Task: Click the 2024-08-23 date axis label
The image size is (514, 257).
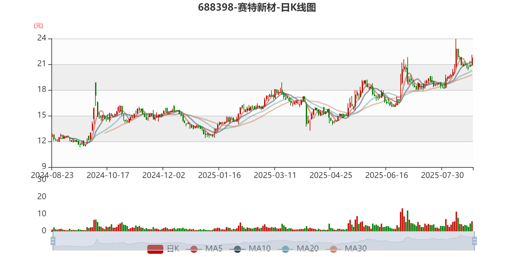Action: point(52,175)
